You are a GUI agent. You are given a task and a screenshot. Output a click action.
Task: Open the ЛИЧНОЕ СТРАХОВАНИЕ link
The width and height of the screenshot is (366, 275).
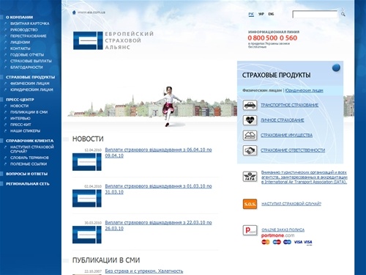[x=283, y=120]
